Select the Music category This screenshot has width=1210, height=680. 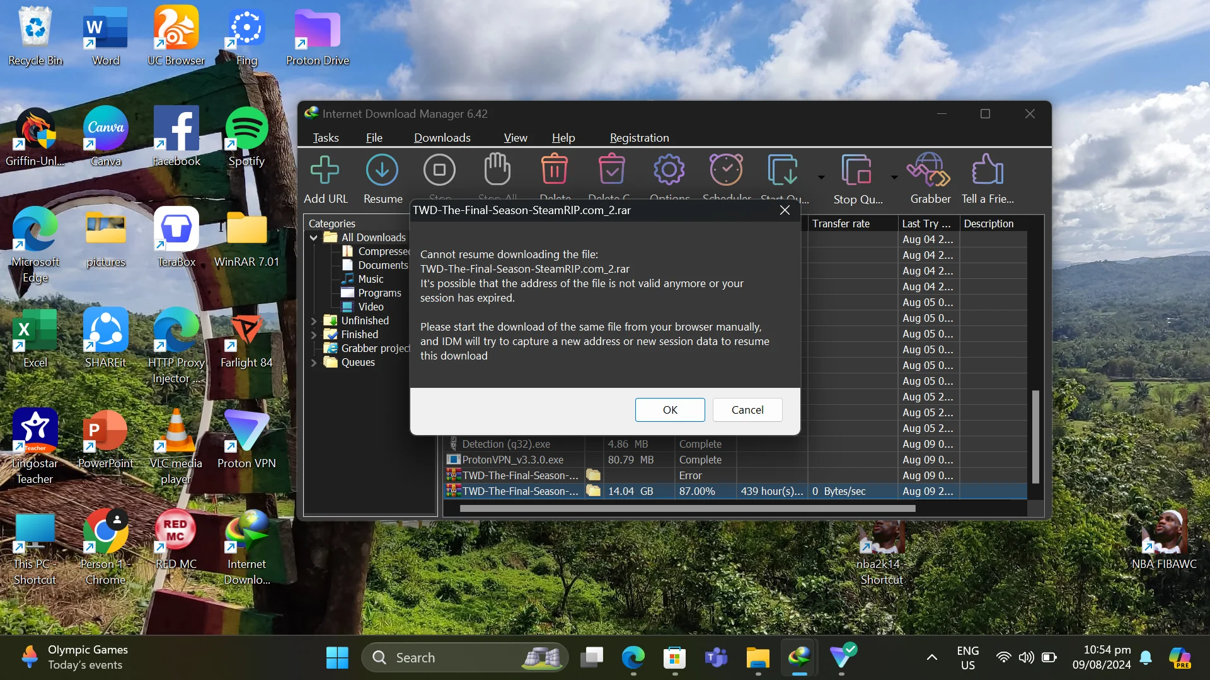(362, 279)
